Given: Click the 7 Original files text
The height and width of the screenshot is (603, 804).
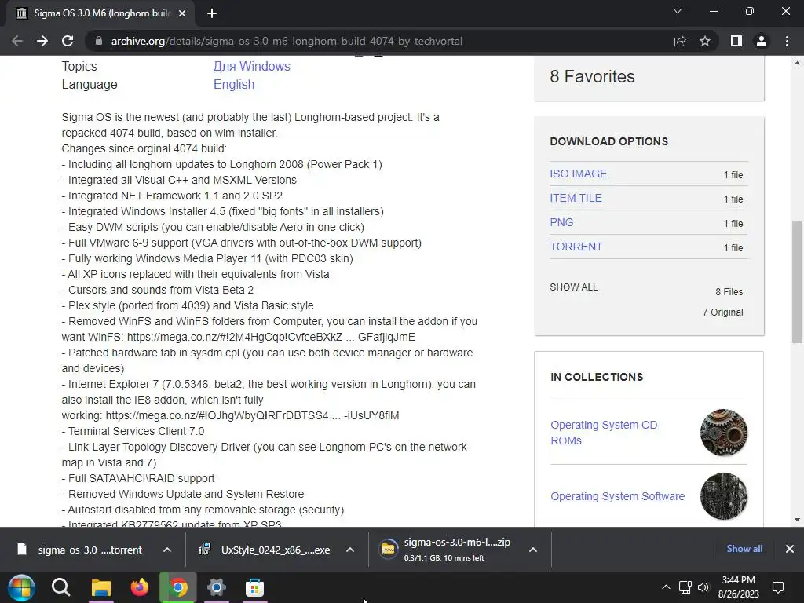Looking at the screenshot, I should tap(722, 312).
